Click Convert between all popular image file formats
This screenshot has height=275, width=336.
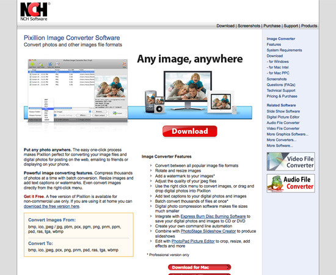click(x=197, y=166)
